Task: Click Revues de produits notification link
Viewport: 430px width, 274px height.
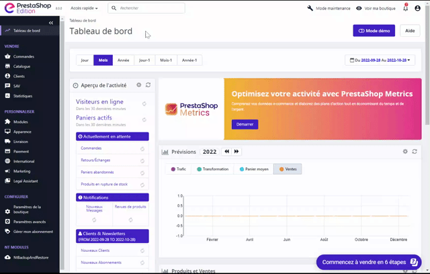Action: 130,207
